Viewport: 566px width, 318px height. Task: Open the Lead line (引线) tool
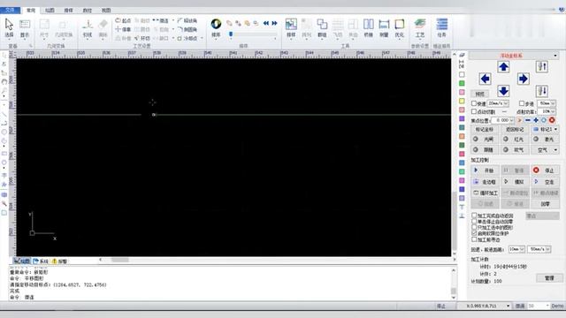point(88,28)
